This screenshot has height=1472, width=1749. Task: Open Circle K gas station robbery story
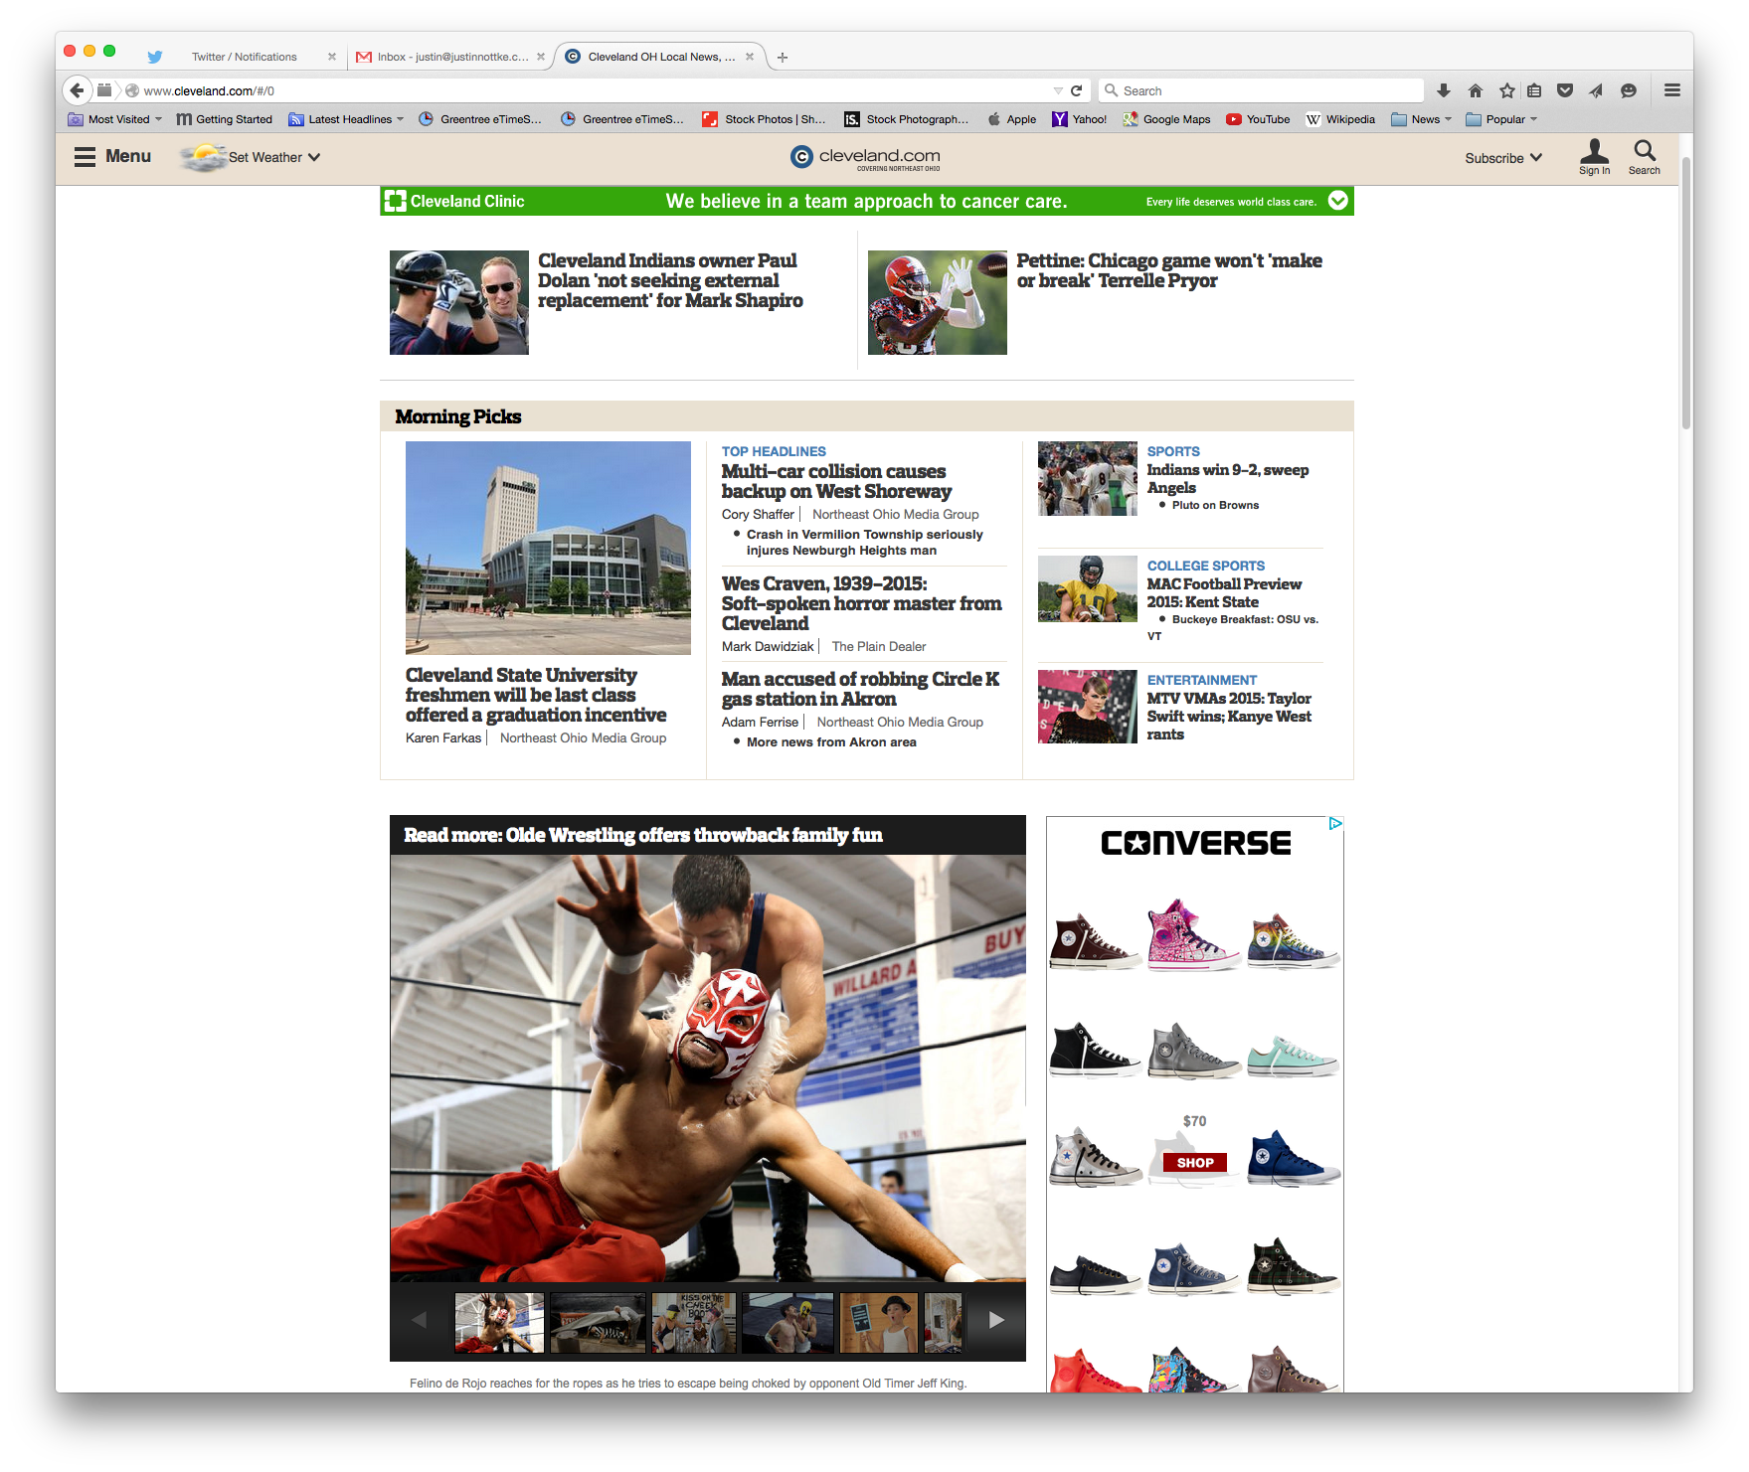pos(860,689)
